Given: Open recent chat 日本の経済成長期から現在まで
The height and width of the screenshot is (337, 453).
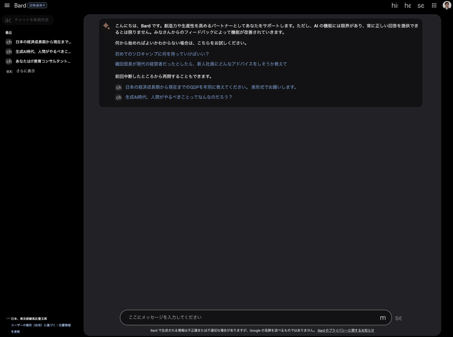Looking at the screenshot, I should (39, 42).
